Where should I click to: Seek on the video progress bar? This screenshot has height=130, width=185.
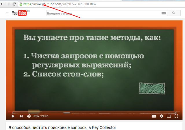(x=94, y=112)
